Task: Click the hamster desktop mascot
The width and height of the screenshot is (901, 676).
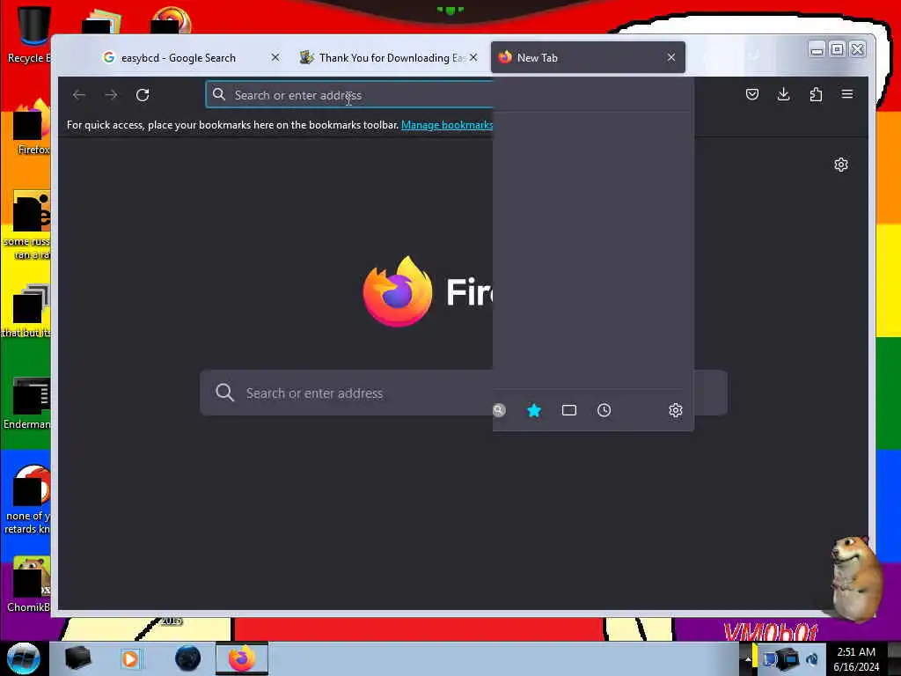Action: pyautogui.click(x=856, y=577)
